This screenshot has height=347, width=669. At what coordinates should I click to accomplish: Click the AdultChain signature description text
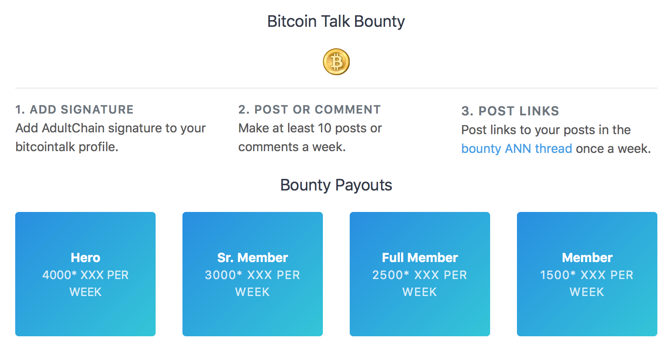click(110, 137)
